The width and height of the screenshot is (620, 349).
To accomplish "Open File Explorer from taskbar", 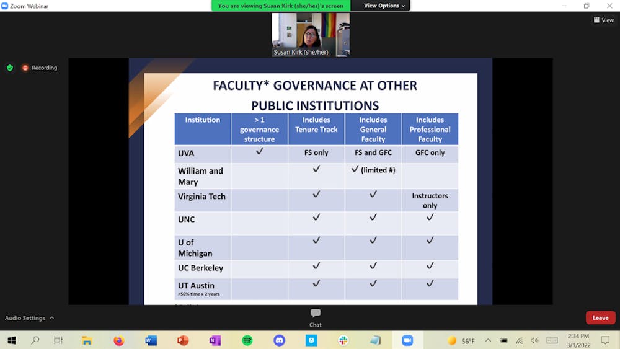I will click(x=87, y=340).
